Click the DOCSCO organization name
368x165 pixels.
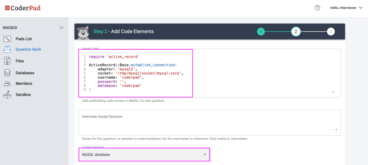coord(10,28)
